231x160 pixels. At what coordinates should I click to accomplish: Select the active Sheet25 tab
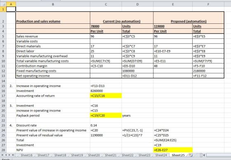(178, 155)
